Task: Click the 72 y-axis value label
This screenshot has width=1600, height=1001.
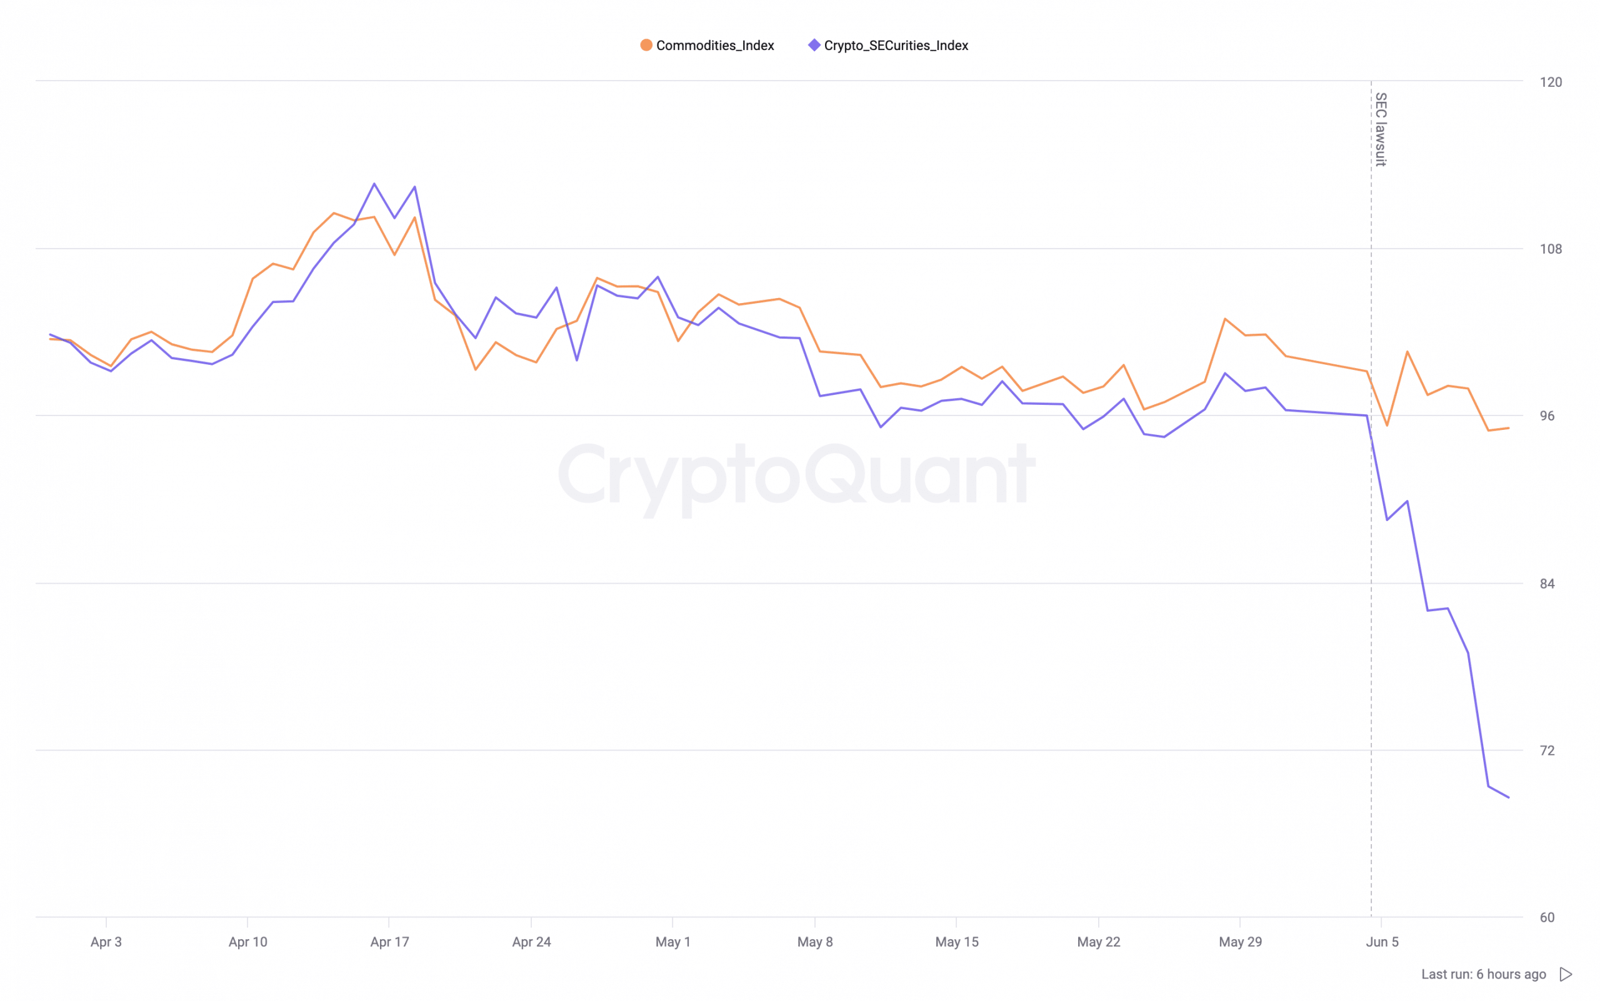Action: (1546, 750)
